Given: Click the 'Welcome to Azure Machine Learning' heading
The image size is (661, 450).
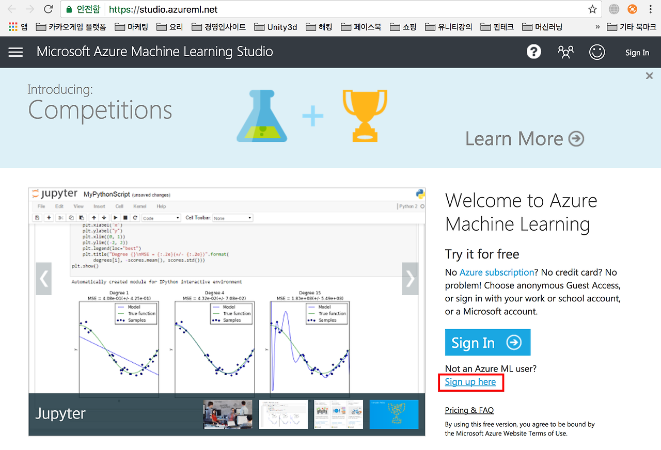Looking at the screenshot, I should [x=521, y=212].
